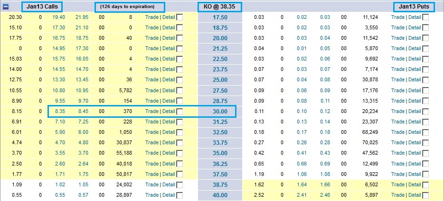
Task: Click the 33.75 strike price
Action: [220, 143]
